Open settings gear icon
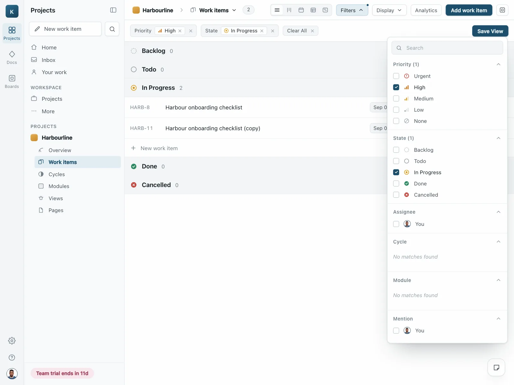514x385 pixels. (12, 341)
